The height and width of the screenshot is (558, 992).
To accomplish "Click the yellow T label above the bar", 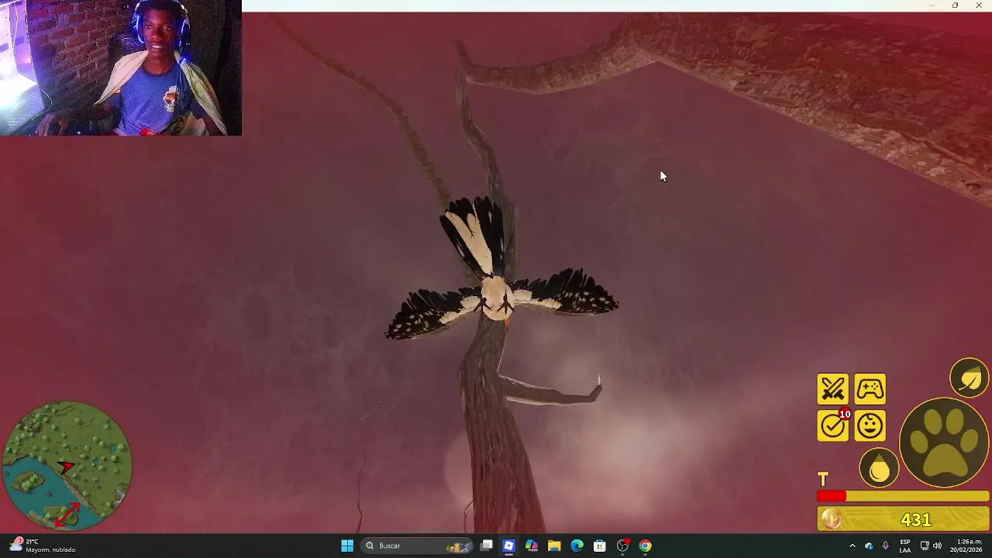I will 823,480.
